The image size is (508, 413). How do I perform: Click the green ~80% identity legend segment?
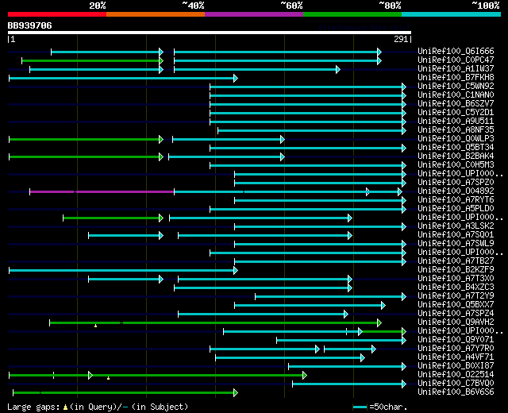coord(352,14)
